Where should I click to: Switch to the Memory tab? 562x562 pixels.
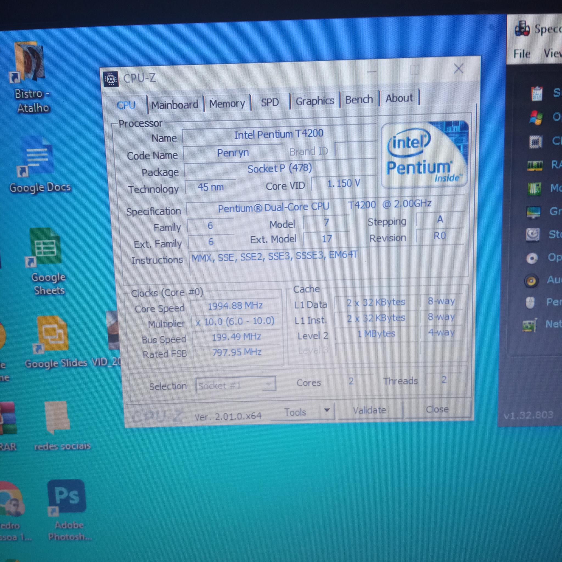227,103
